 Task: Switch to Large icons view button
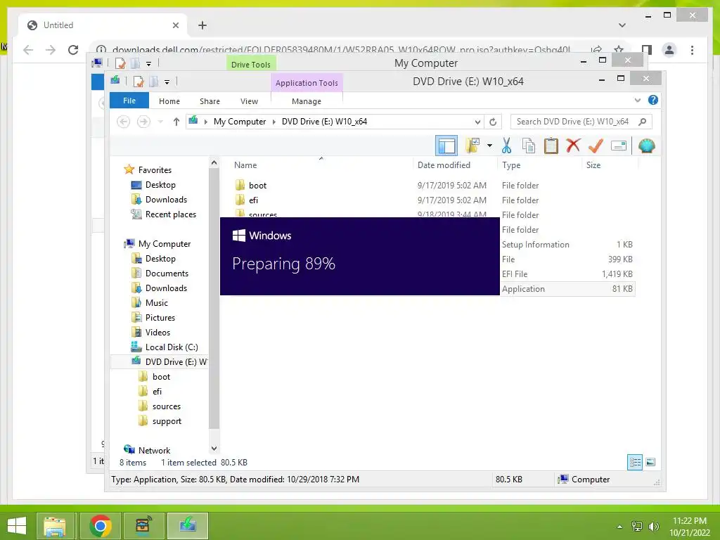coord(650,462)
